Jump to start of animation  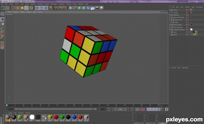click(x=109, y=109)
